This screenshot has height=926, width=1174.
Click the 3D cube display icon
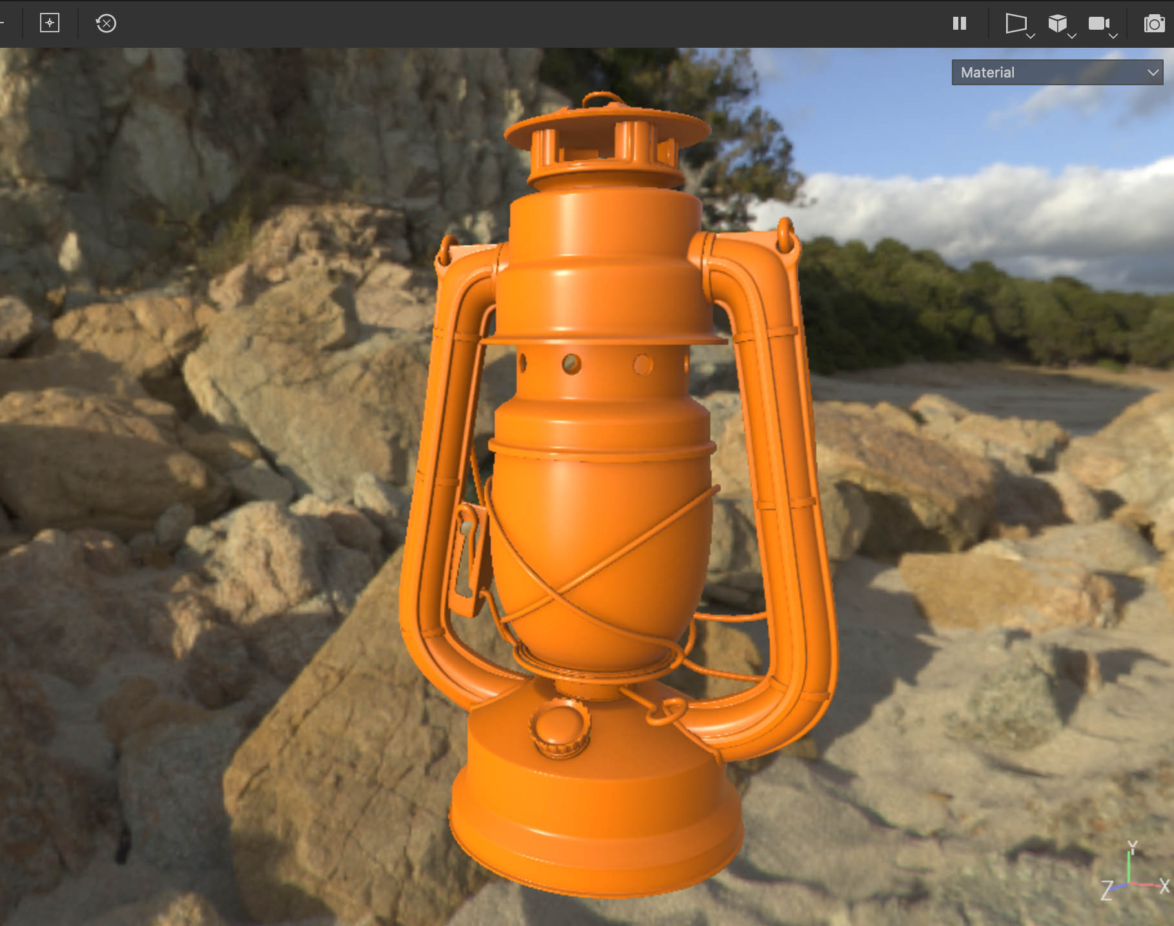(x=1056, y=23)
